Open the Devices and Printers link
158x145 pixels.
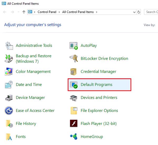99,98
